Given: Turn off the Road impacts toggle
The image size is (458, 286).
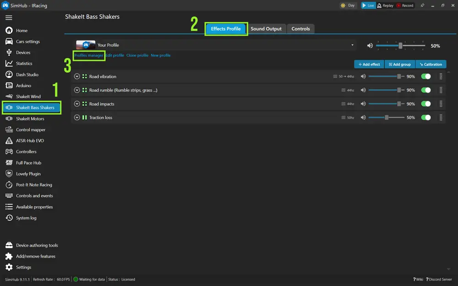Looking at the screenshot, I should click(x=426, y=104).
